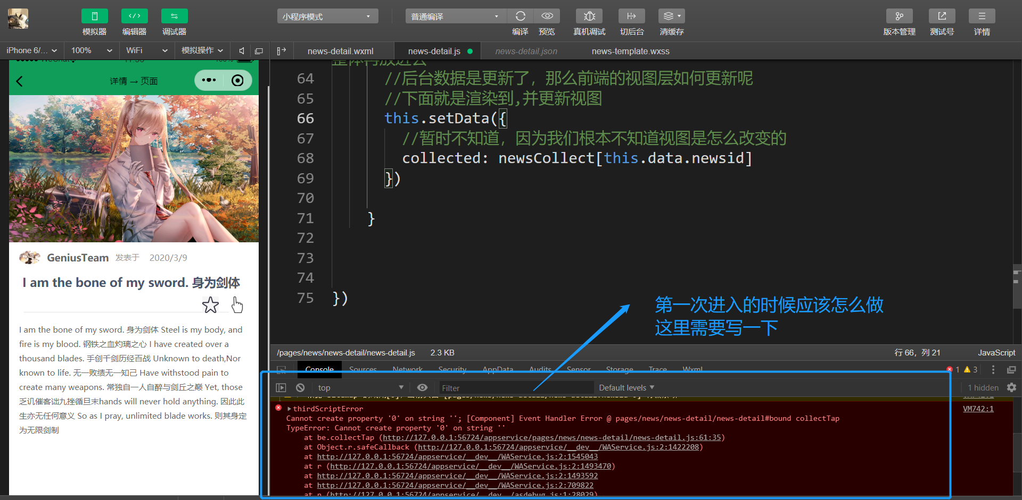The image size is (1022, 500).
Task: Toggle the 编辑器 editor panel
Action: point(135,16)
